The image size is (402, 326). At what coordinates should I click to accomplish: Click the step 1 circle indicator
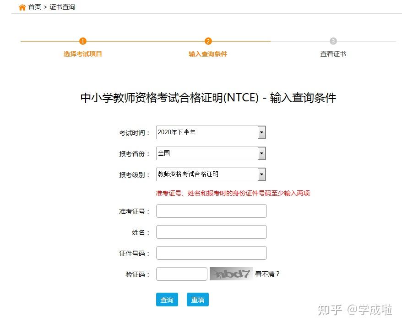point(83,41)
